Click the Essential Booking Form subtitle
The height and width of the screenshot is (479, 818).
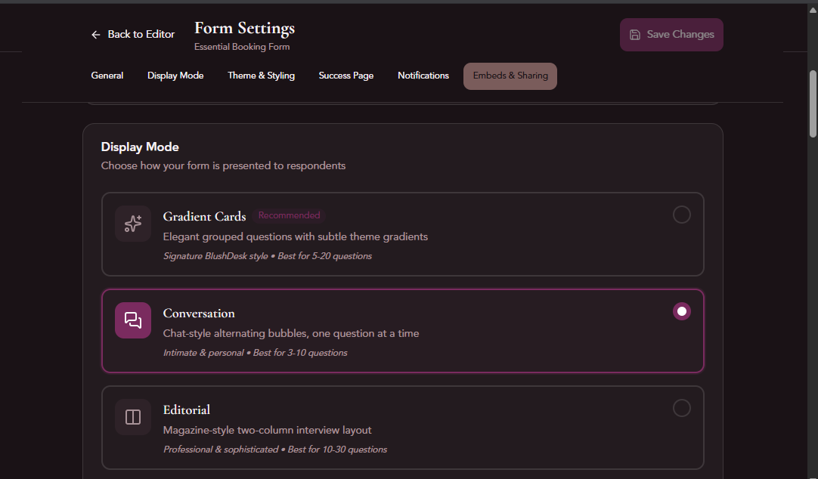click(x=242, y=47)
